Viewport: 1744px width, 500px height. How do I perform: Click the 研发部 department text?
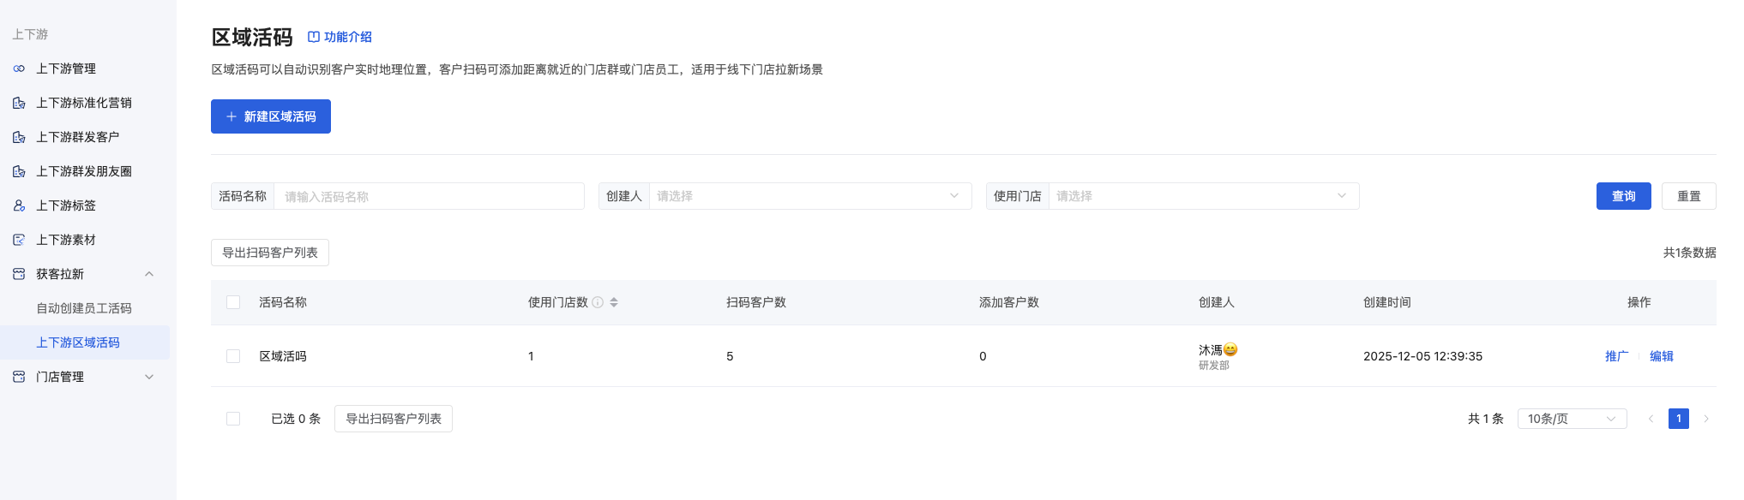point(1214,366)
